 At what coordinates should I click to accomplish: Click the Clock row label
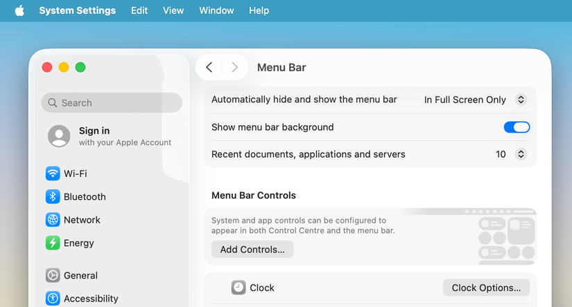262,288
